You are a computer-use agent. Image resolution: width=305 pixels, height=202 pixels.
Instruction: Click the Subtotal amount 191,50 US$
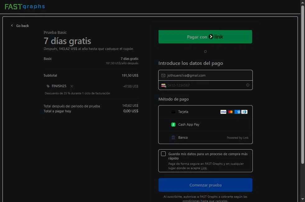pos(130,75)
